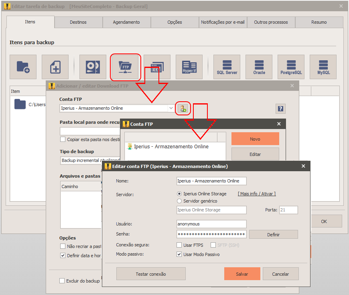Click the Item column header
The image size is (349, 295).
click(28, 91)
